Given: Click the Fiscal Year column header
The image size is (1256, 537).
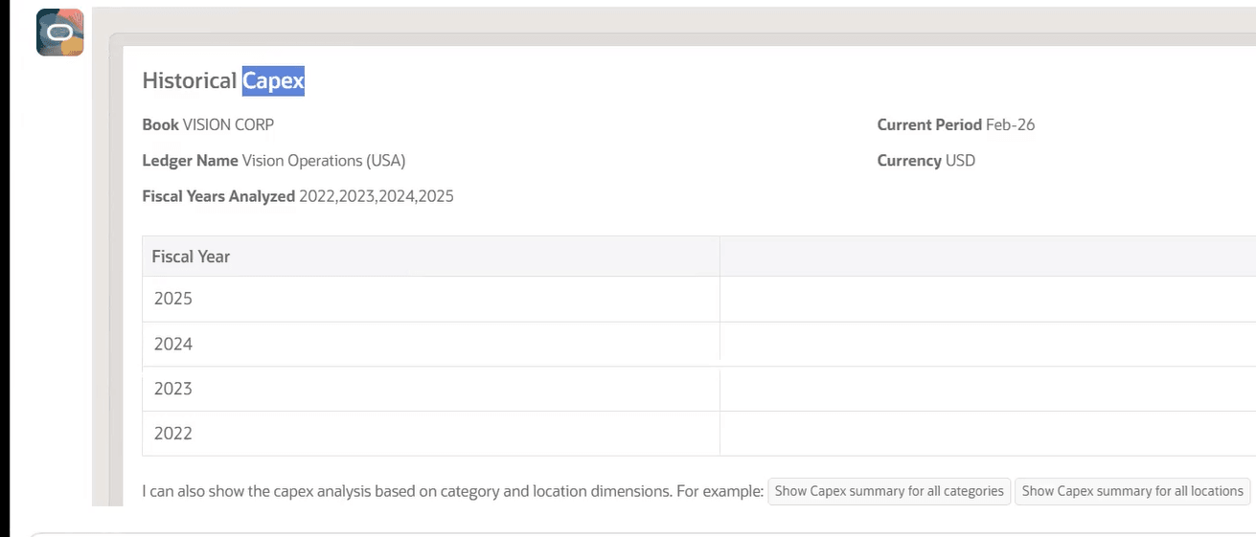Looking at the screenshot, I should click(431, 257).
